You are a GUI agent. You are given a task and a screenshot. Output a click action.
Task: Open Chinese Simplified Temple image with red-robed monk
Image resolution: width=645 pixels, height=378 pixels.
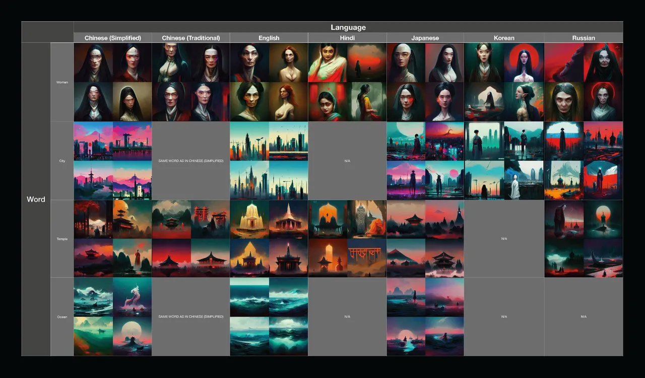click(132, 258)
